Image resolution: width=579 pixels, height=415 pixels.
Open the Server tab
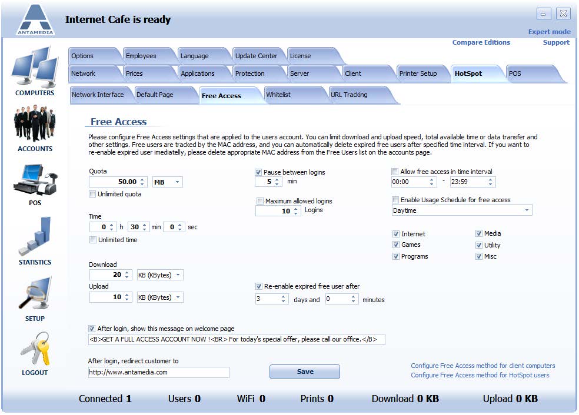pyautogui.click(x=313, y=73)
